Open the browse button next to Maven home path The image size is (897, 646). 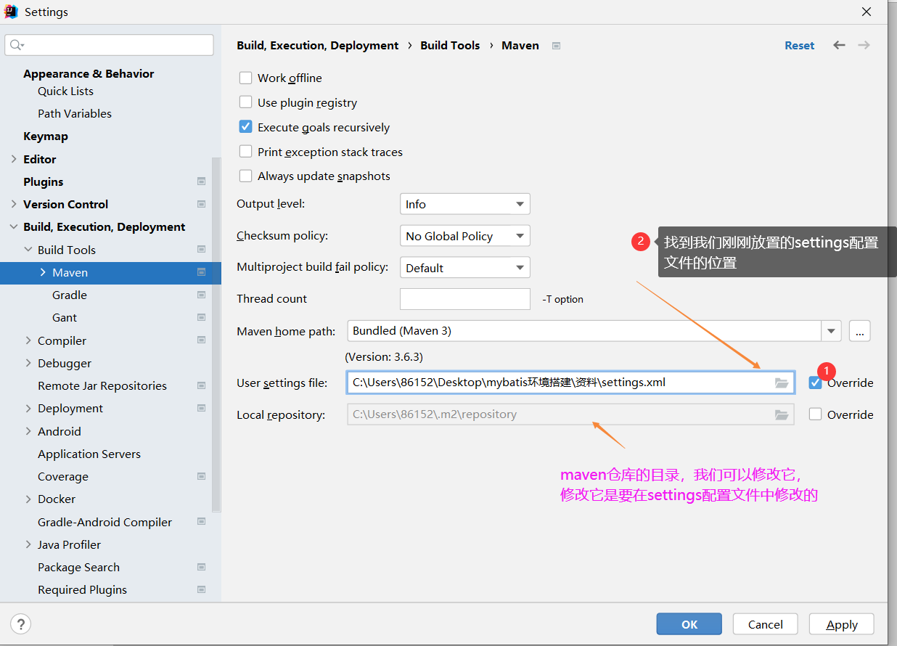coord(859,331)
